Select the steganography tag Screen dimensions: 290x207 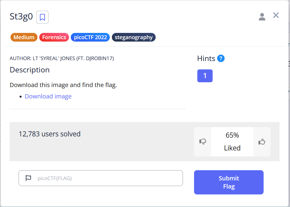click(x=134, y=37)
